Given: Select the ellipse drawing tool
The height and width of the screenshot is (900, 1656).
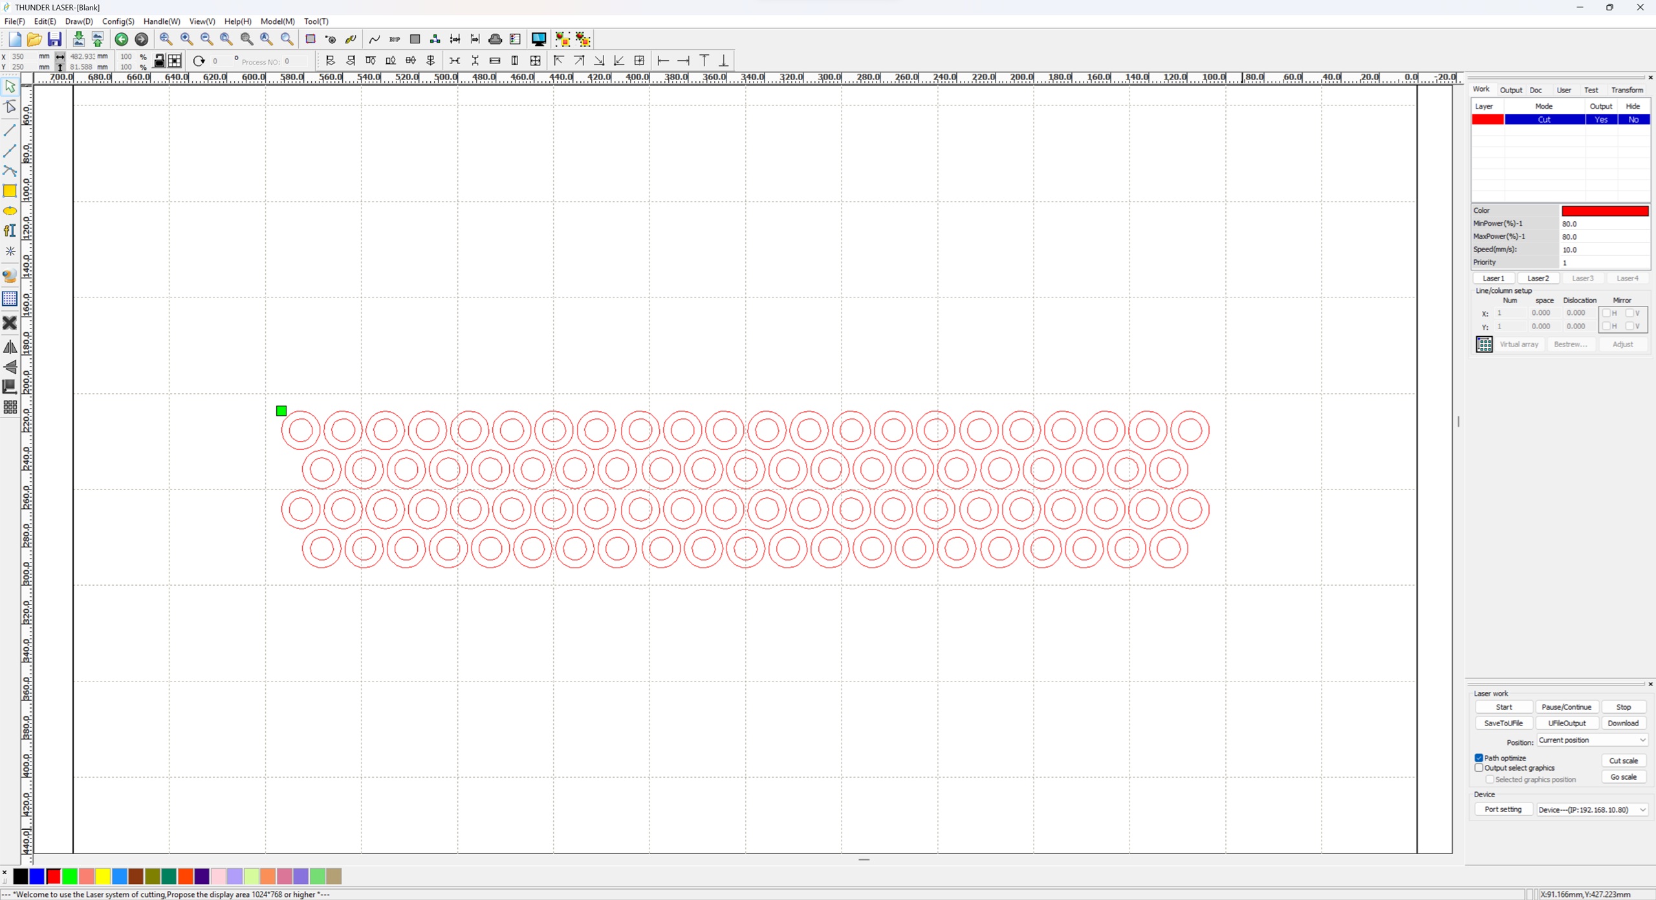Looking at the screenshot, I should [x=10, y=211].
